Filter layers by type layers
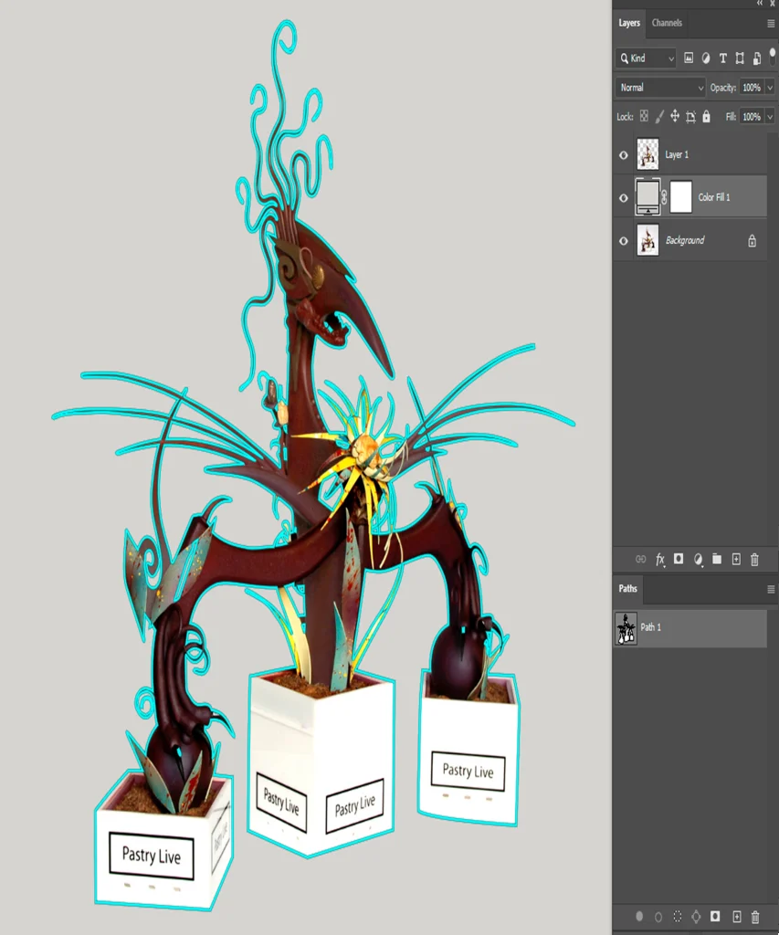779x935 pixels. tap(722, 58)
